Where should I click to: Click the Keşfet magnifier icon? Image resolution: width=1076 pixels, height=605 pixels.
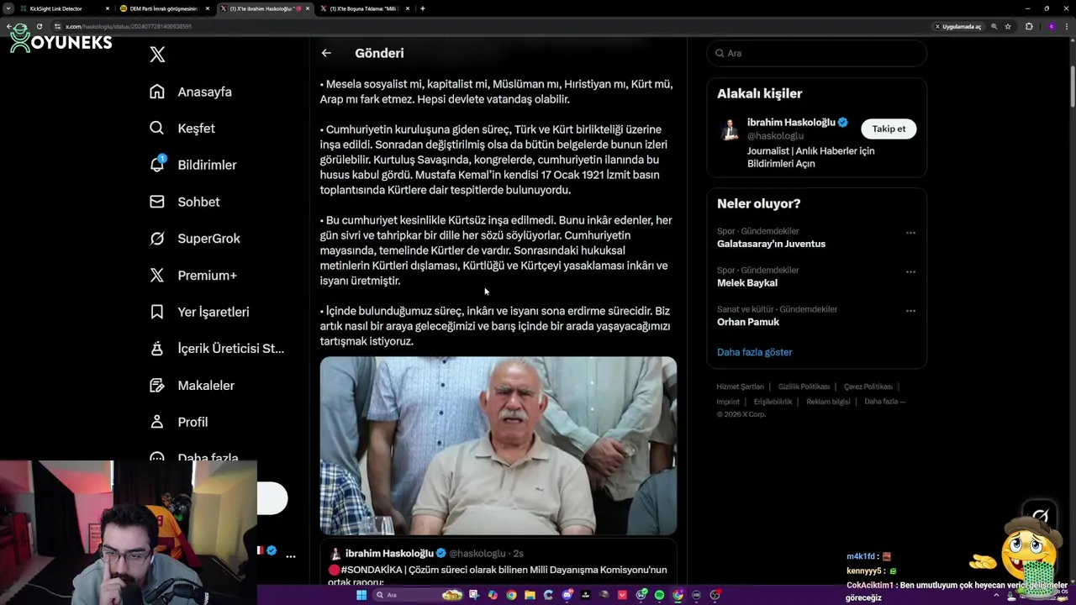click(157, 129)
